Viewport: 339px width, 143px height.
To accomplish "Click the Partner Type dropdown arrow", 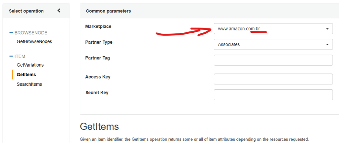I will coord(327,44).
